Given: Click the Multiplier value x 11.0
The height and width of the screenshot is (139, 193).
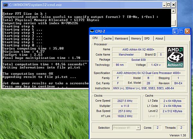Looking at the screenshot, I should coord(125,106).
